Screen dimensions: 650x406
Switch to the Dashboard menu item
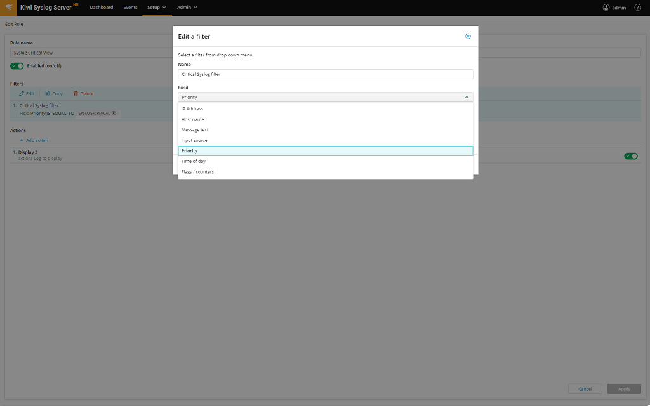tap(102, 7)
